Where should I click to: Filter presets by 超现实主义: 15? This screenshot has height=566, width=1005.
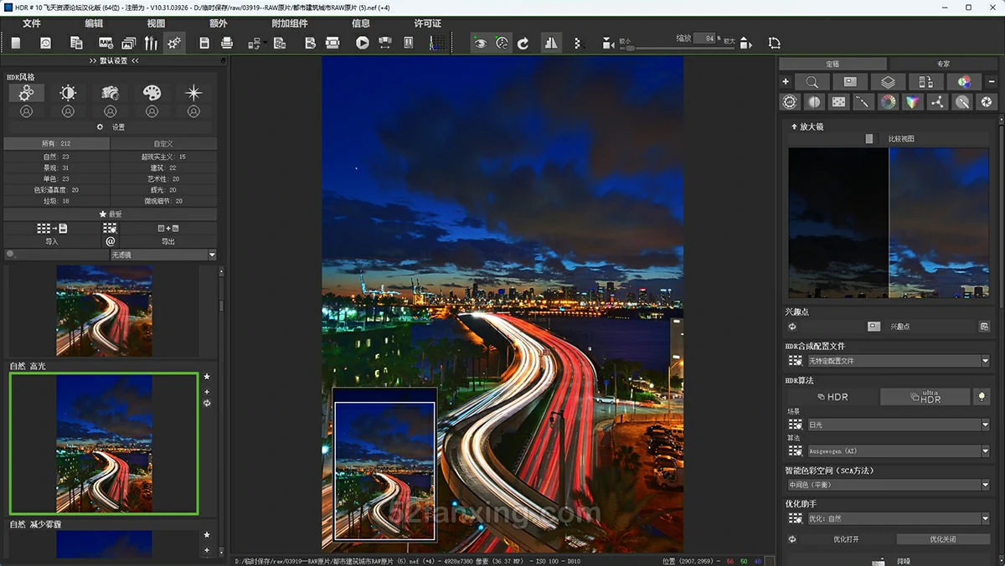(163, 157)
